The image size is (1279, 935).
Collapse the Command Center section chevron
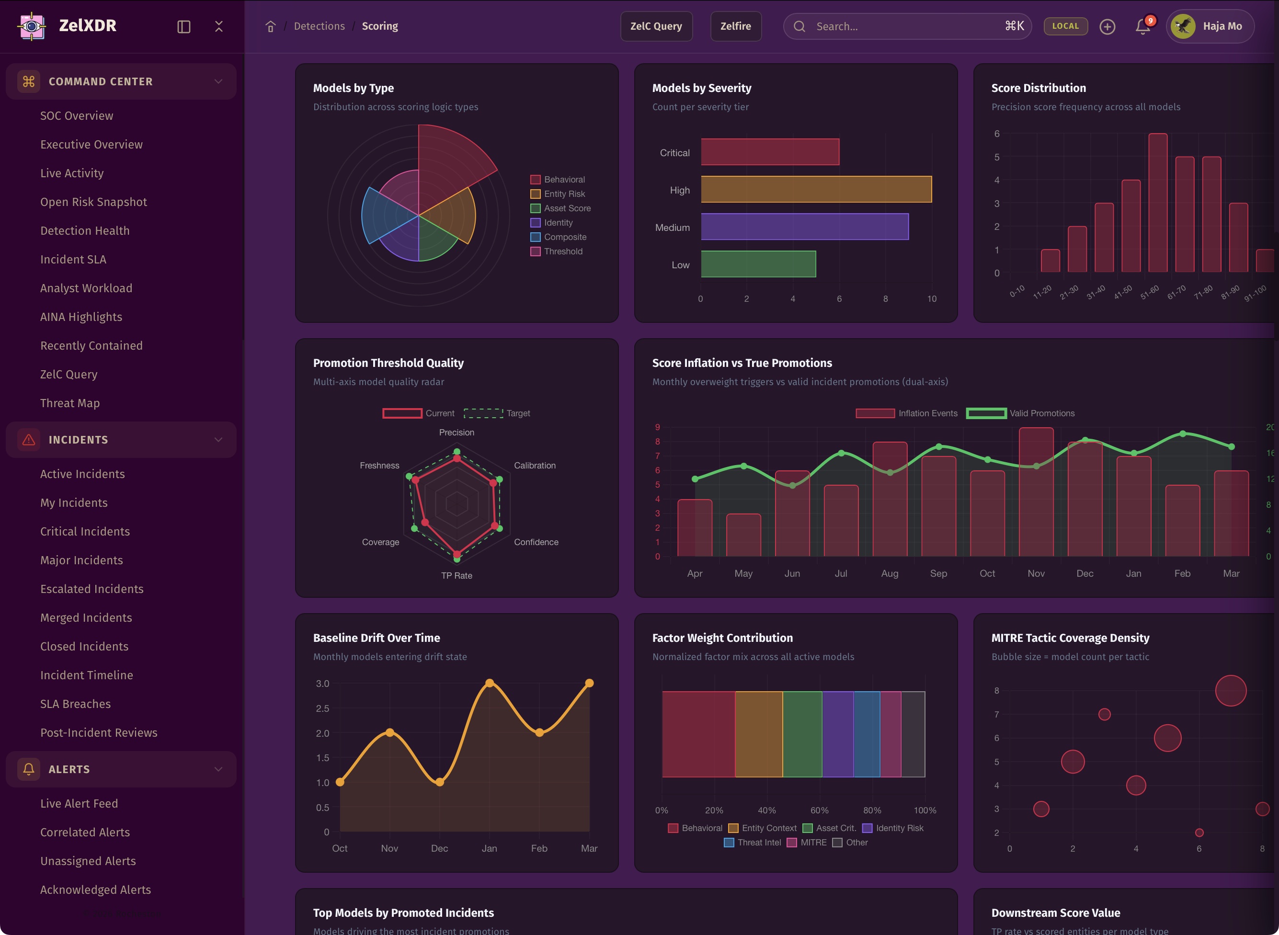pos(218,81)
